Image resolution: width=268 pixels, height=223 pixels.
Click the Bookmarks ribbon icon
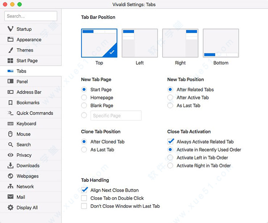coord(10,103)
